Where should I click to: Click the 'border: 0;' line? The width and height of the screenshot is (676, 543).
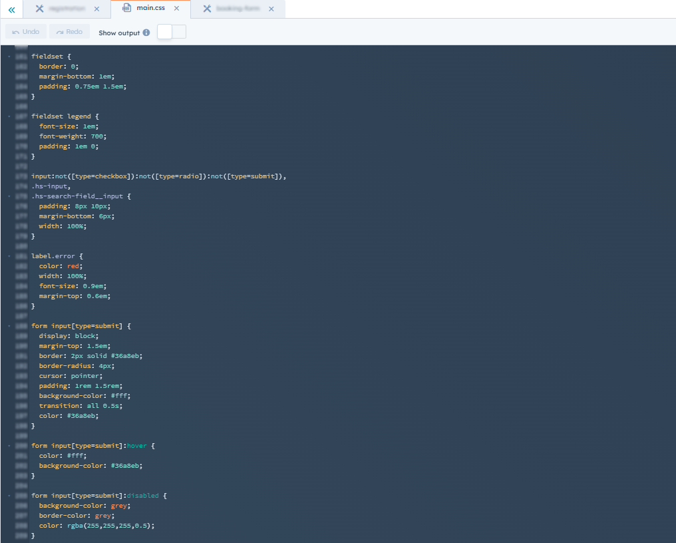59,67
